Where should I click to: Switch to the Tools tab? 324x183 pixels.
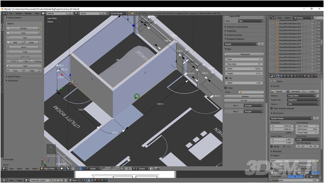click(2, 19)
